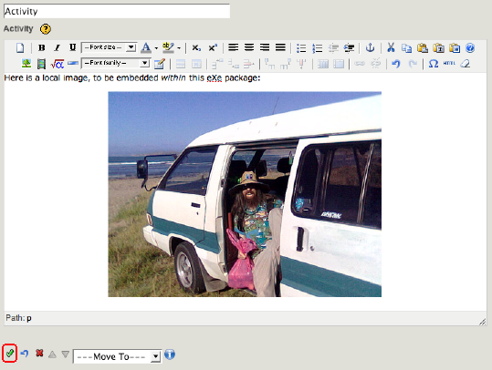492x370 pixels.
Task: Open the Font size dropdown
Action: [109, 47]
